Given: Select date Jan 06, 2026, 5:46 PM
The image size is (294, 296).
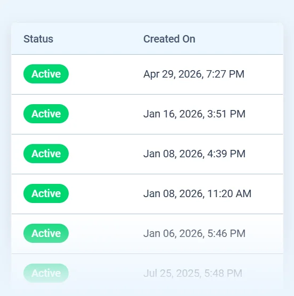Looking at the screenshot, I should coord(194,233).
